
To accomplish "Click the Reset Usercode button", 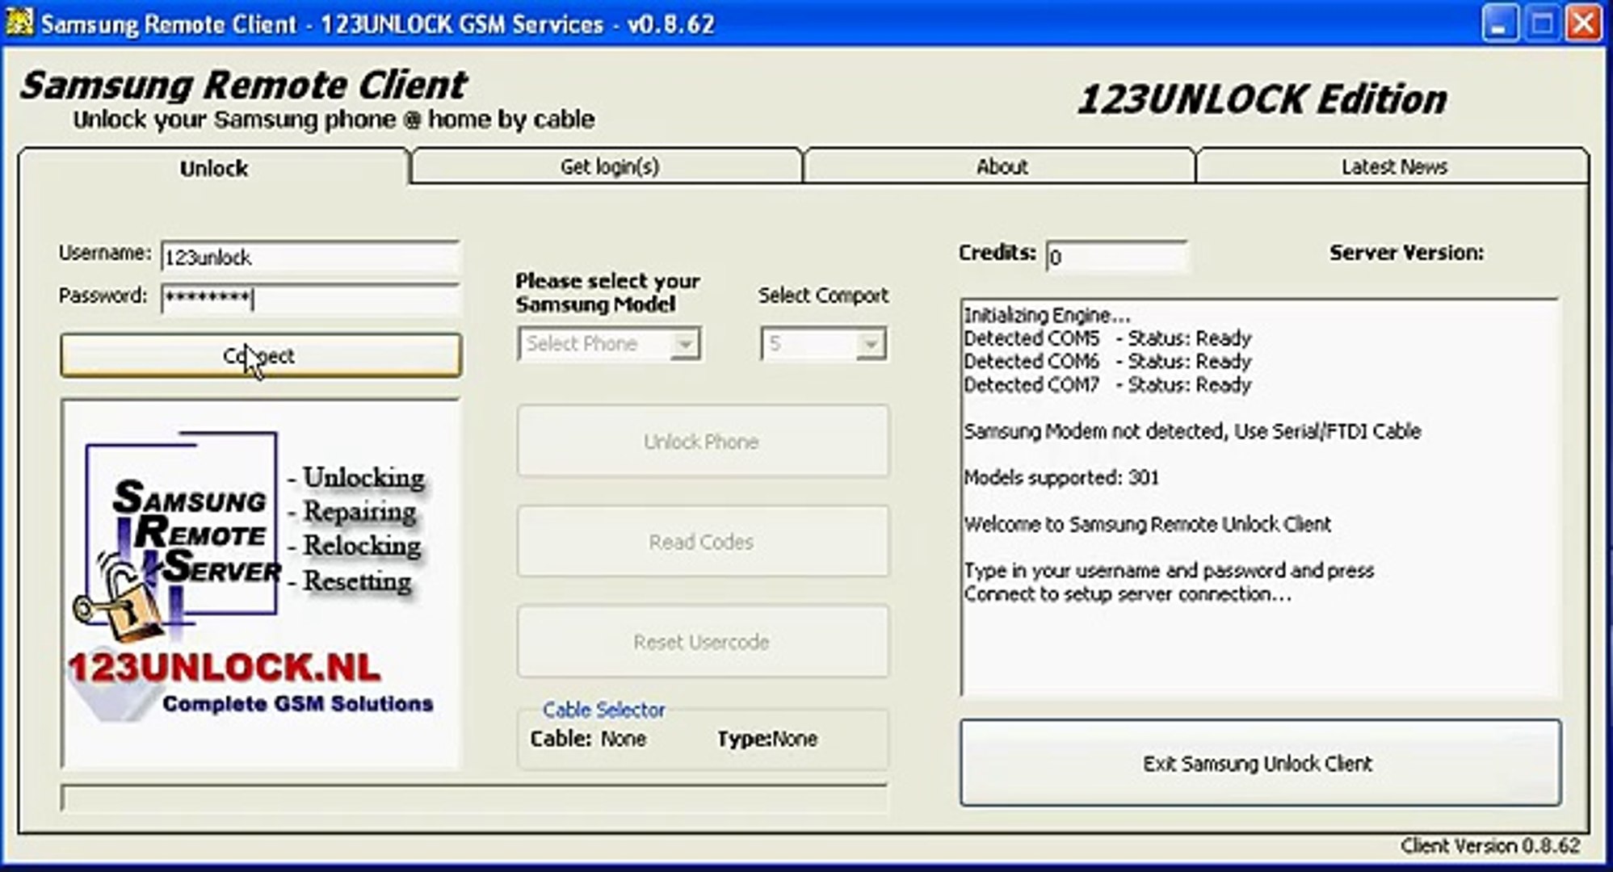I will (703, 642).
